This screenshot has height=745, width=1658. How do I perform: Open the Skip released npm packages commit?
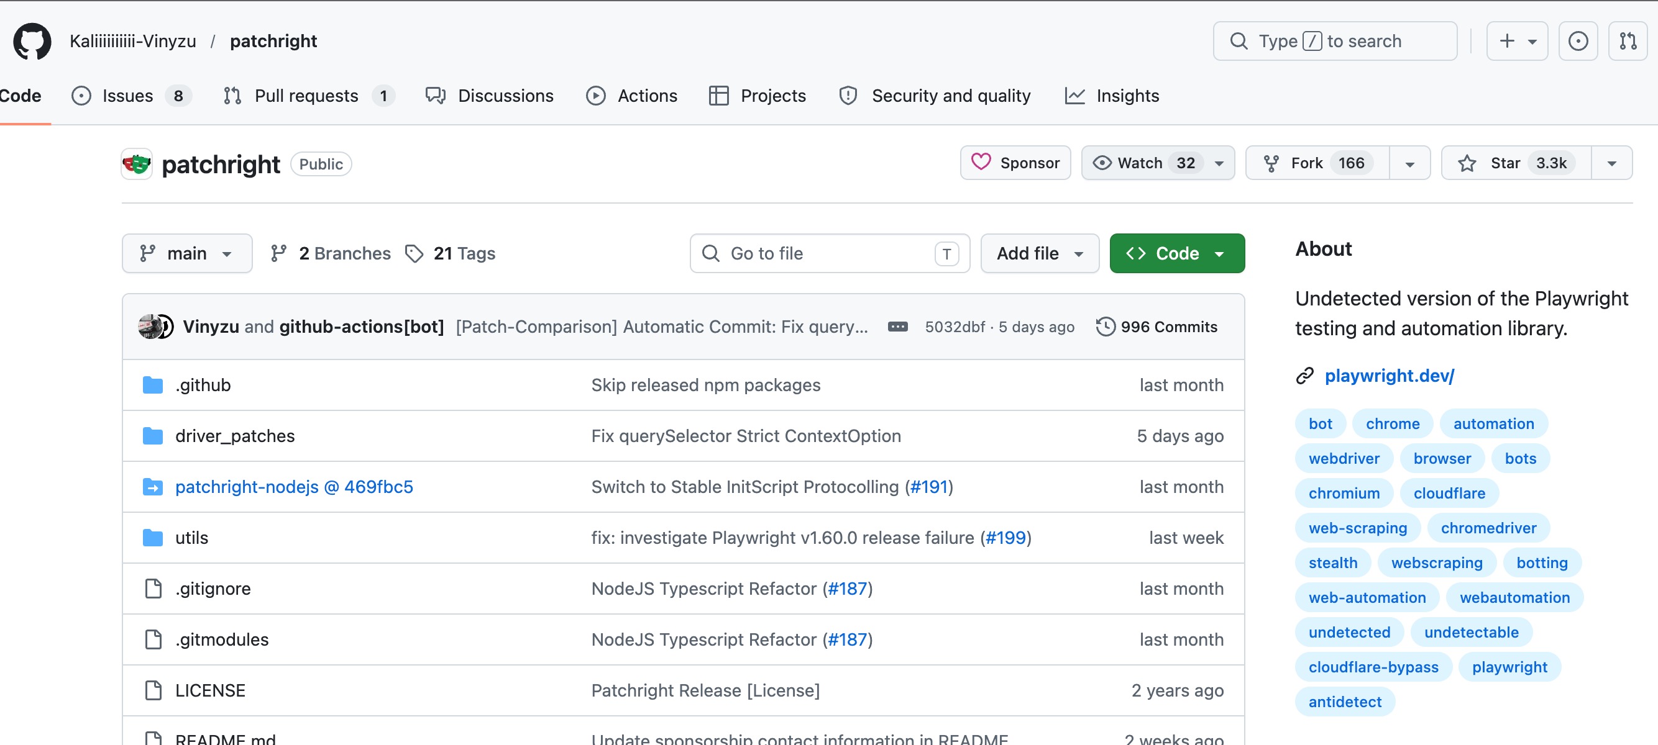tap(705, 385)
